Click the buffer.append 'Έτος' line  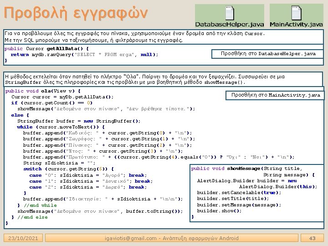(102, 151)
